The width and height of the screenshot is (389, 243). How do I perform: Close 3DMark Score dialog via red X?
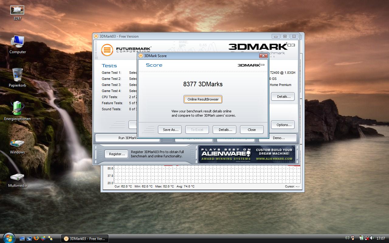(x=263, y=56)
